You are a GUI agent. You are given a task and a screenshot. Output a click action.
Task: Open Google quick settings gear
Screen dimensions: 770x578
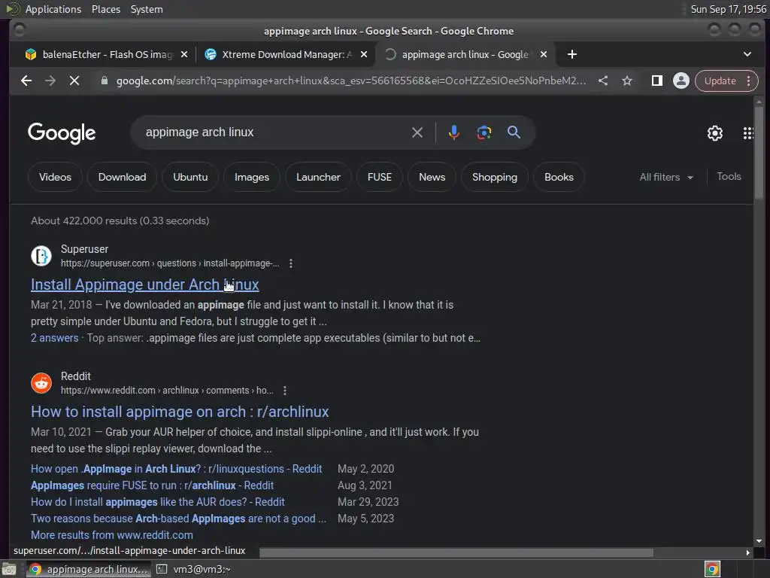(x=715, y=133)
